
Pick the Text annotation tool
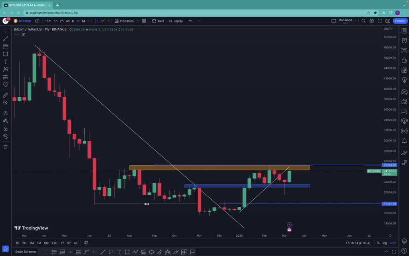(x=6, y=62)
